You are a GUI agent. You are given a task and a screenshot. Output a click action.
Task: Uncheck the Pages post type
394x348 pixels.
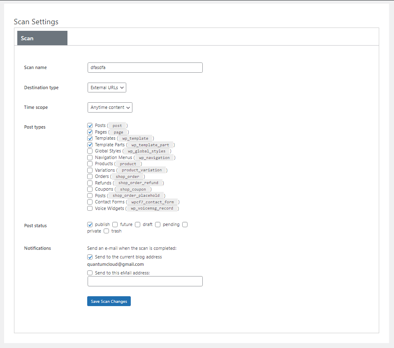[90, 132]
